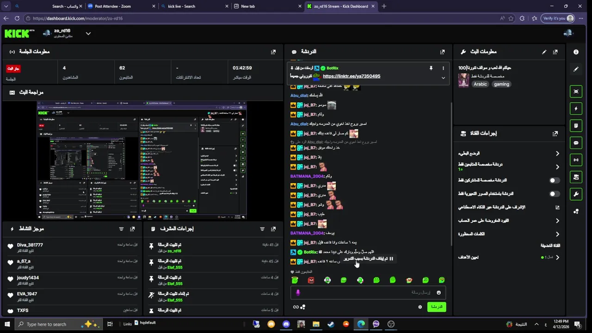The height and width of the screenshot is (333, 592).
Task: Open the pinned message three-dot menu
Action: 443,68
